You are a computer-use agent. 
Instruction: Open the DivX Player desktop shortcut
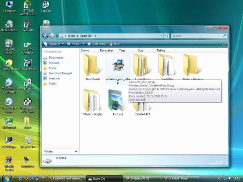click(x=9, y=142)
